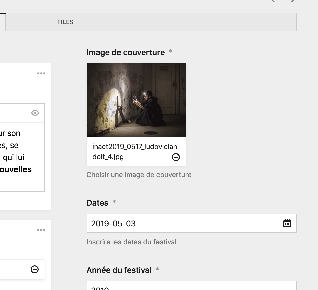Open the Dates calendar picker icon

tap(287, 223)
